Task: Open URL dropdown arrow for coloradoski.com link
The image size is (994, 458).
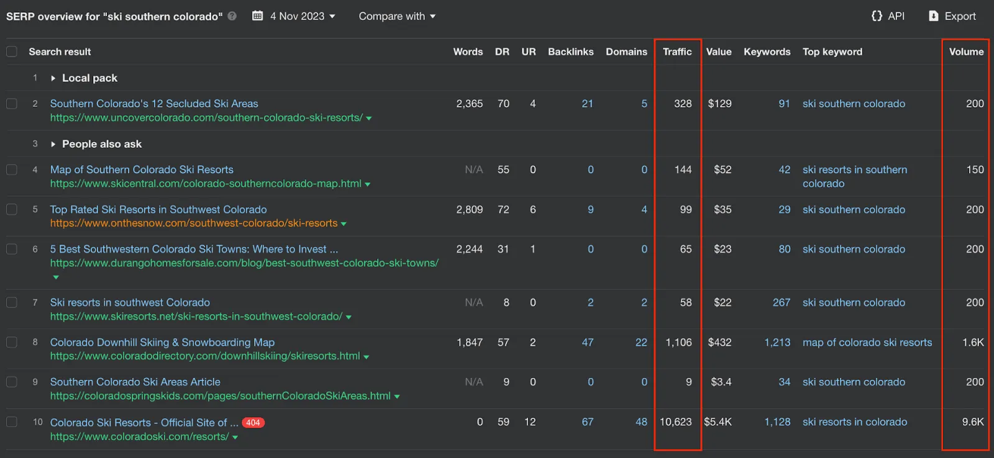Action: pos(235,438)
